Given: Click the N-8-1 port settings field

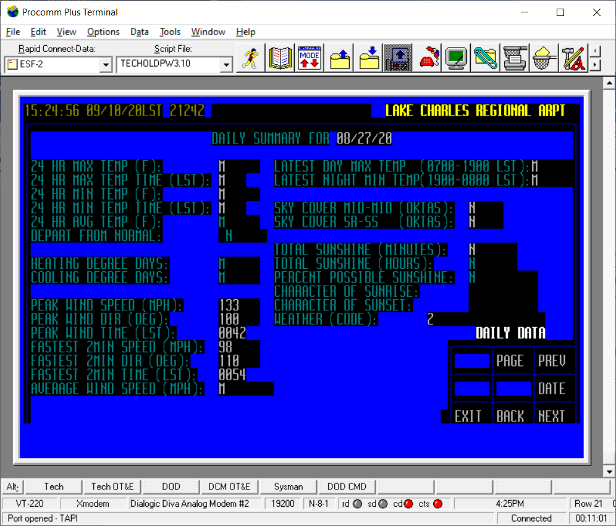Looking at the screenshot, I should tap(319, 504).
